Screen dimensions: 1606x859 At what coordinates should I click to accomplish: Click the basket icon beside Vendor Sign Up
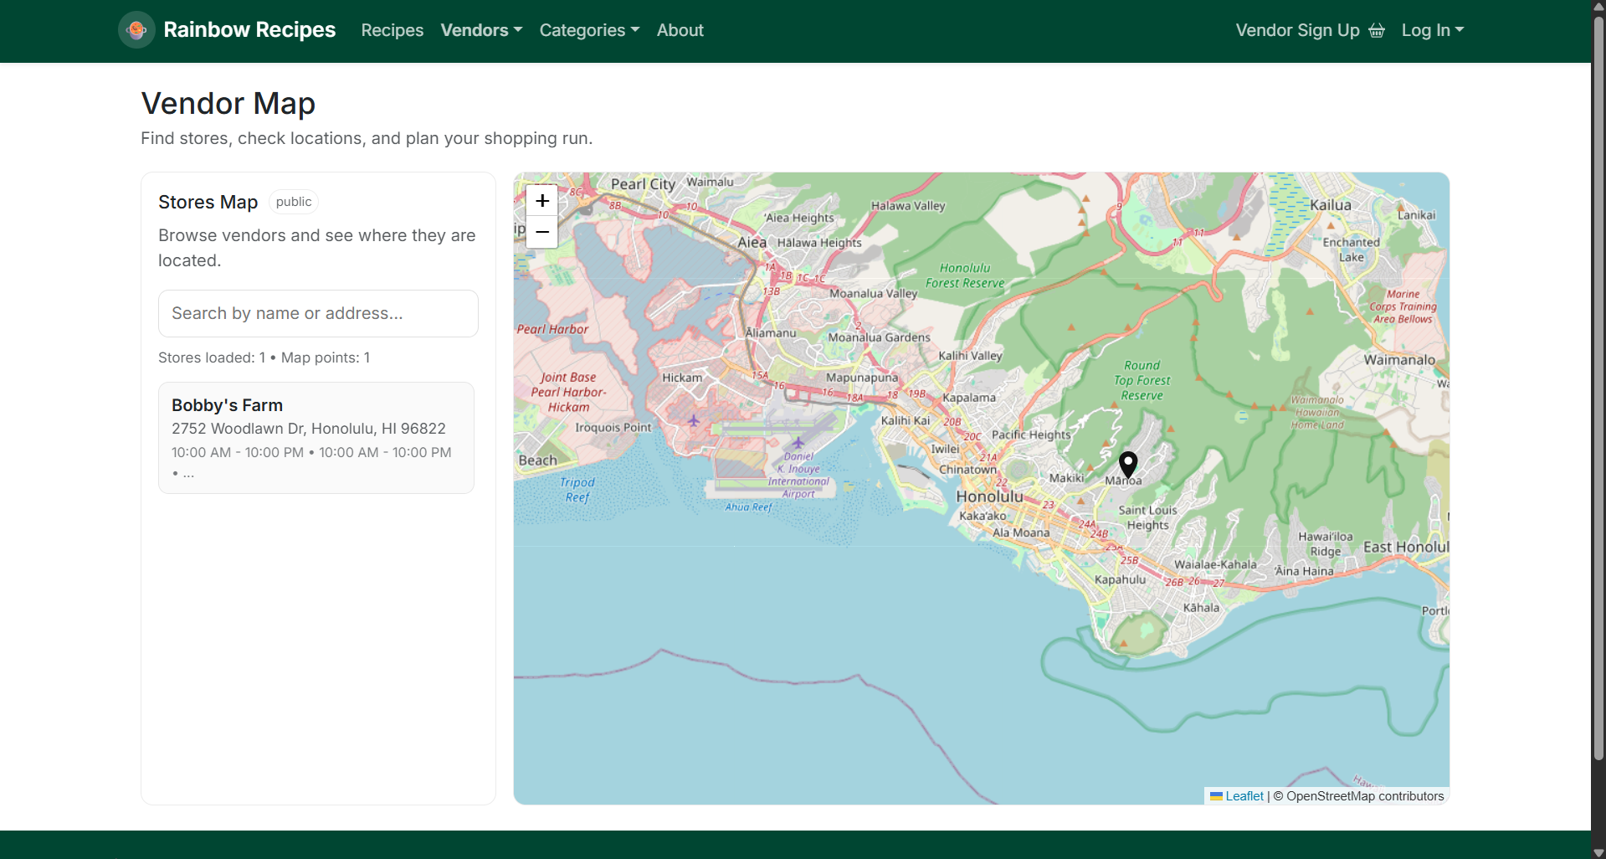click(1377, 31)
